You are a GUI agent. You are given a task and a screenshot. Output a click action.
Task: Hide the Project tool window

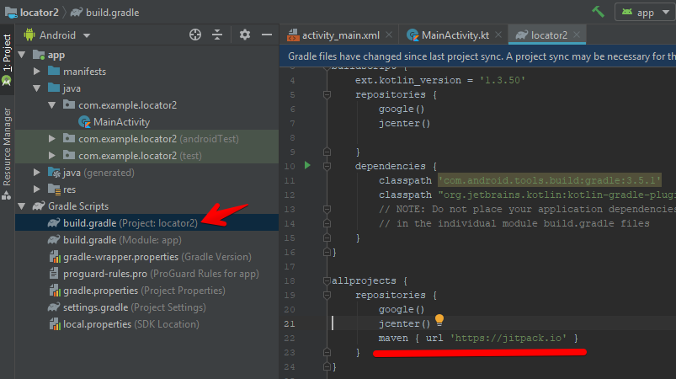coord(266,35)
